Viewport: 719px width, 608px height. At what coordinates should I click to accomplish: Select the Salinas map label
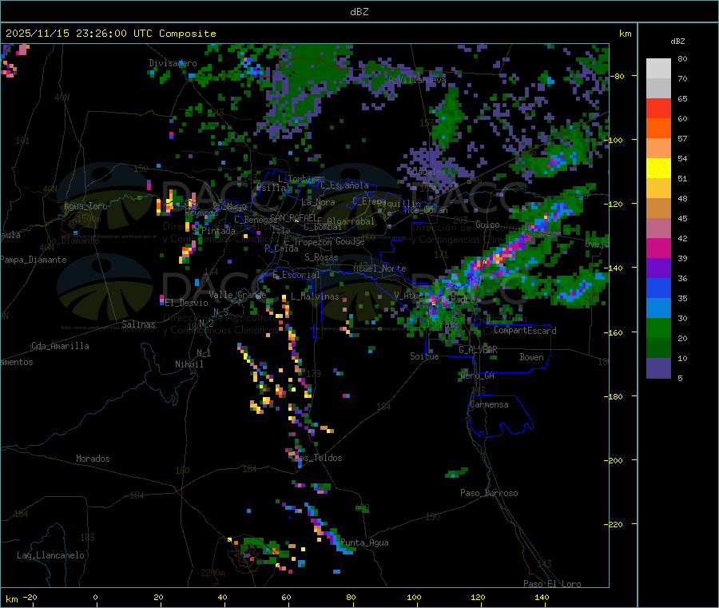pos(138,324)
